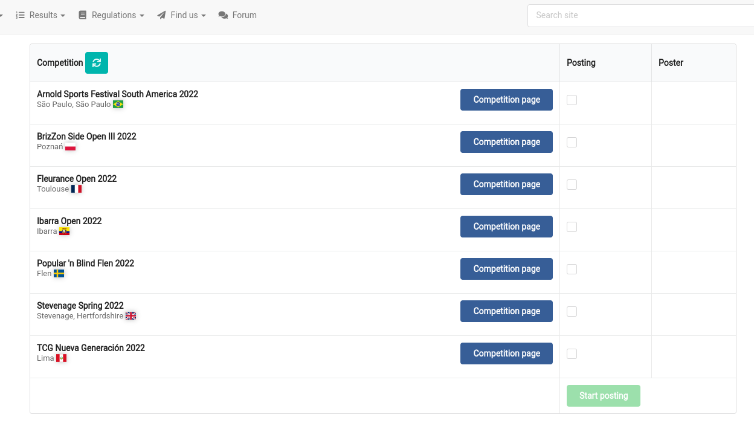Image resolution: width=754 pixels, height=426 pixels.
Task: Open Competition page for Popular 'n Blind Flen
Action: point(506,269)
